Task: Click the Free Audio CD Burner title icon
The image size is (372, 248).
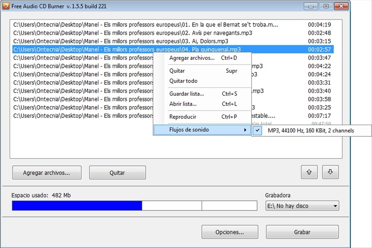Action: (6, 6)
